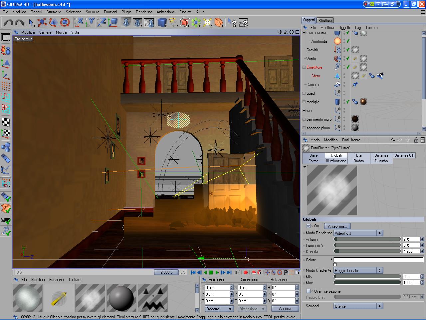The height and width of the screenshot is (320, 426).
Task: Select the Rotate tool in the top toolbar
Action: [65, 22]
